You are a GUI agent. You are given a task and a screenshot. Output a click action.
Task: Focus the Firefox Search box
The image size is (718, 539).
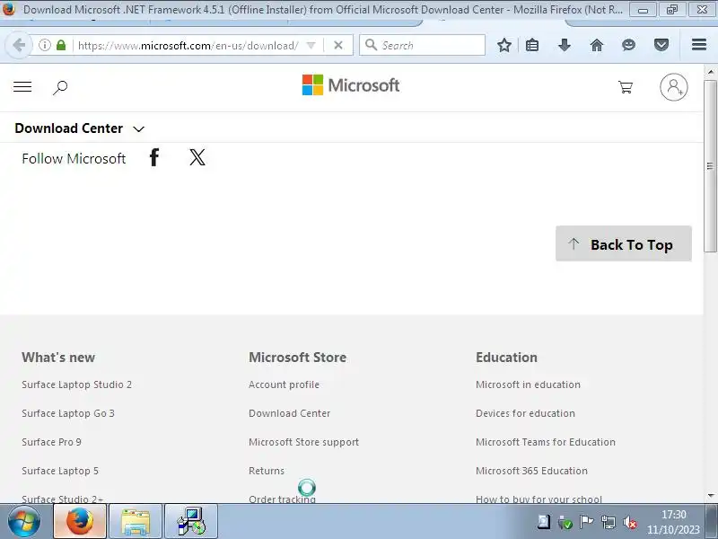point(422,45)
